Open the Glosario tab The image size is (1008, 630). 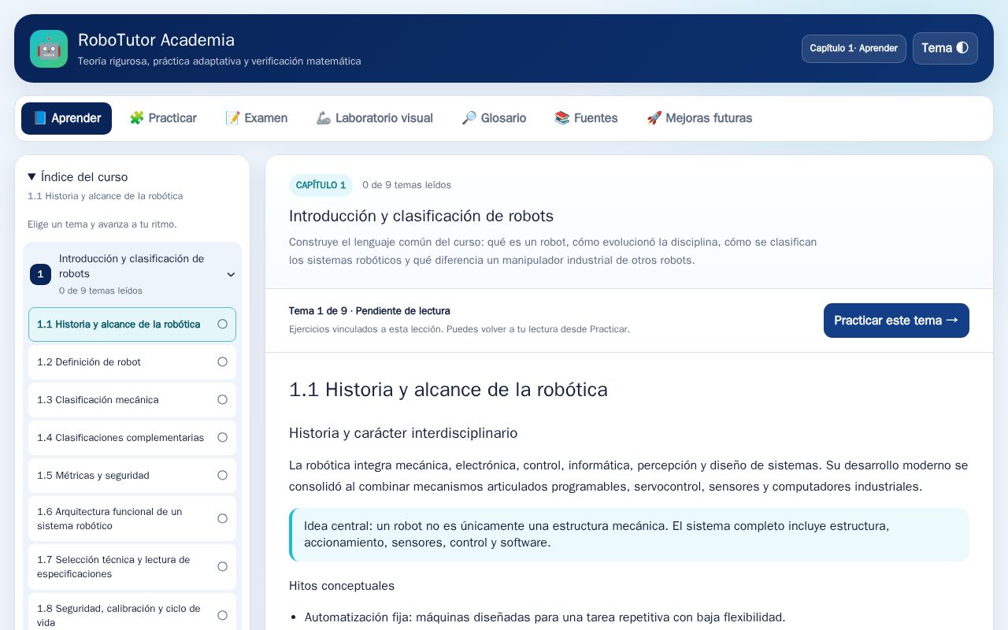pyautogui.click(x=494, y=118)
